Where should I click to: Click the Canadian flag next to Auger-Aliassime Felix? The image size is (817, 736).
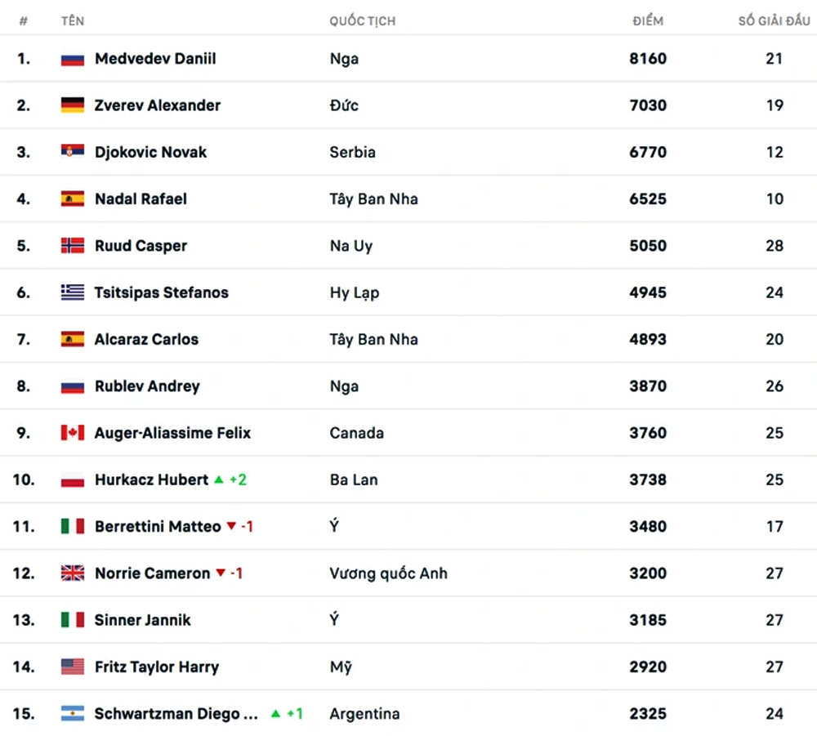click(73, 433)
